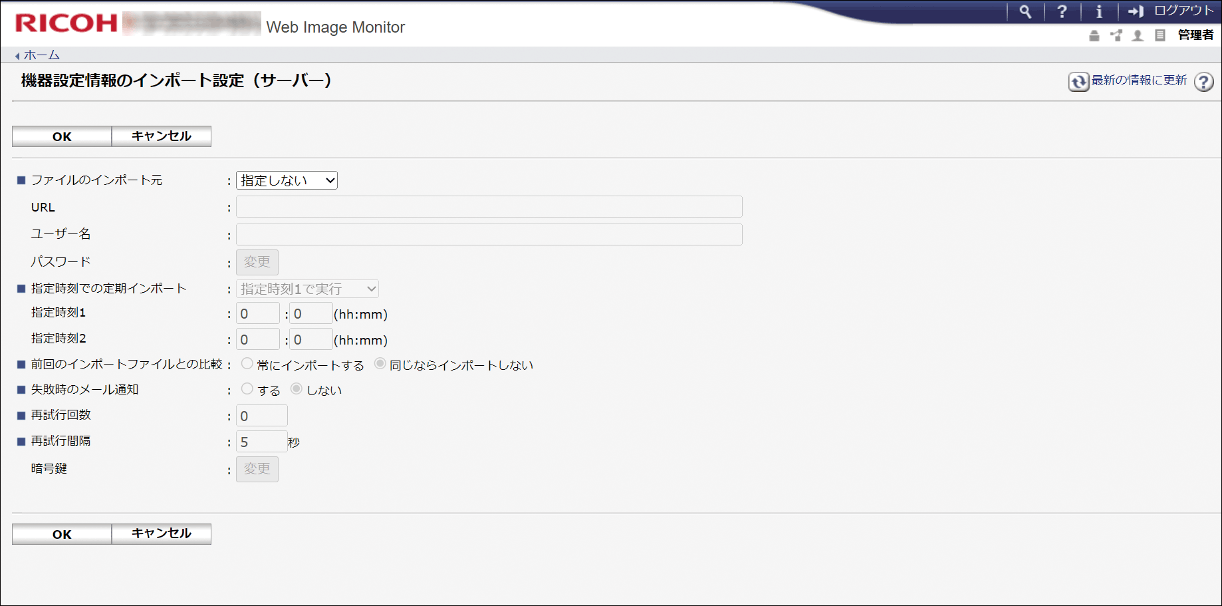
Task: Click the network status icon near 管理者
Action: [x=1116, y=35]
